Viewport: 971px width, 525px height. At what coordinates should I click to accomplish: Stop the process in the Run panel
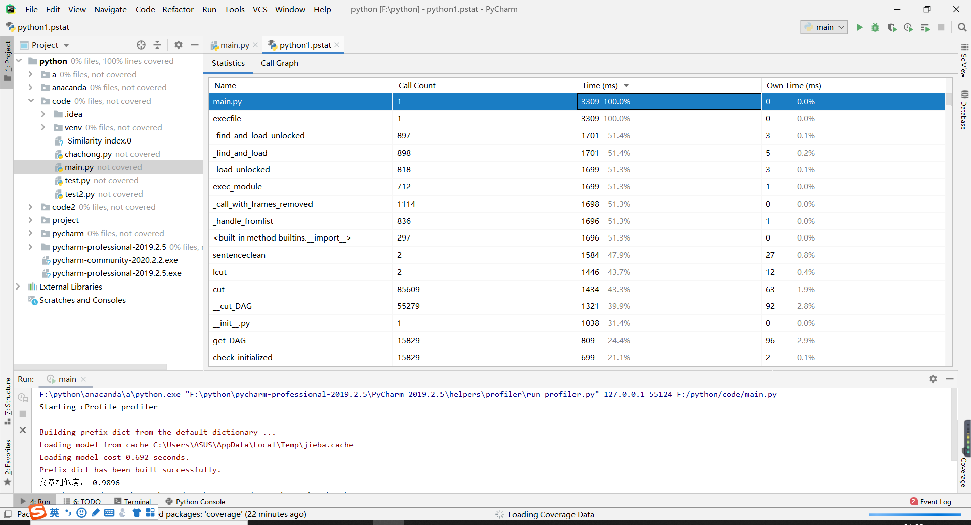(23, 414)
